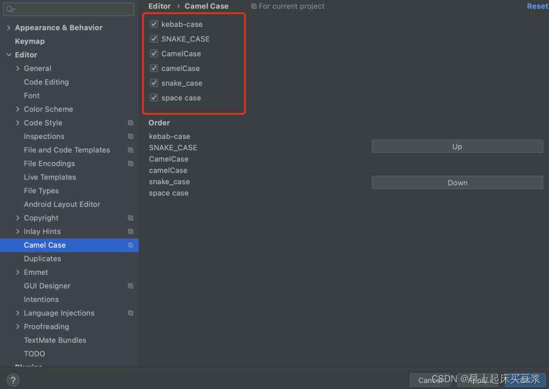Uncheck the kebab-case checkbox
549x389 pixels.
[x=154, y=24]
